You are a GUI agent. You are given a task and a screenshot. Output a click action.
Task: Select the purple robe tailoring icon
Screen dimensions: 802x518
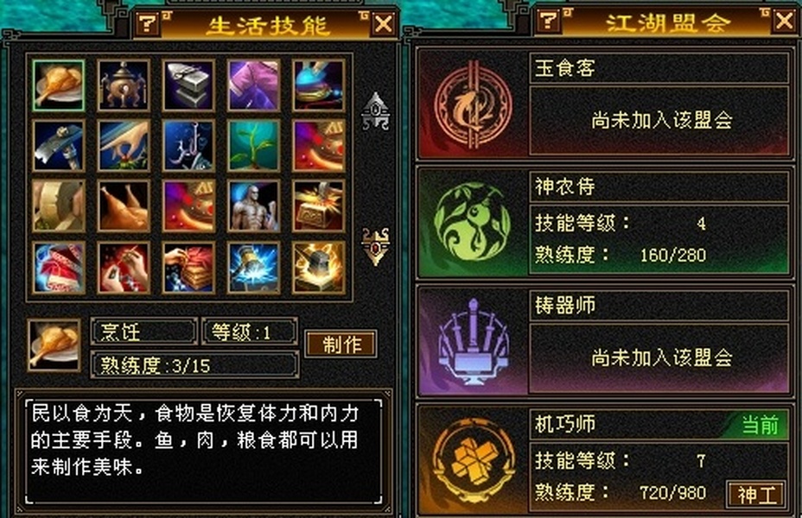254,85
